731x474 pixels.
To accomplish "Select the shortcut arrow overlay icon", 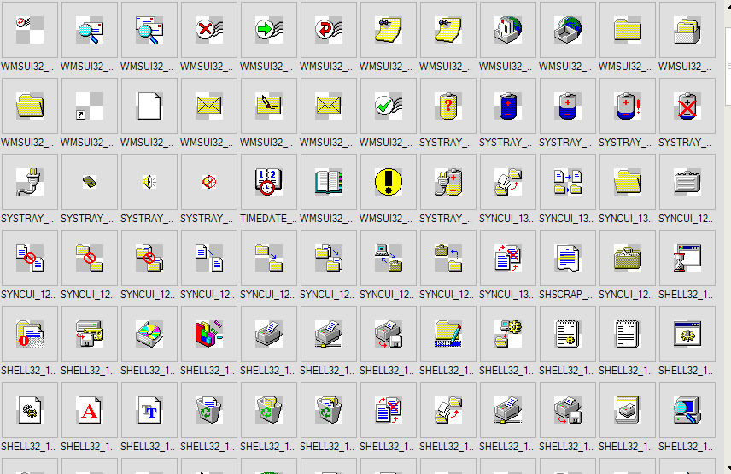I will coord(90,106).
